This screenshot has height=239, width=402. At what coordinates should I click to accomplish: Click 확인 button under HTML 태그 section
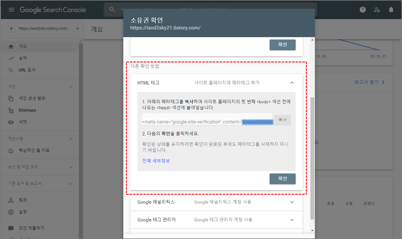(x=283, y=179)
